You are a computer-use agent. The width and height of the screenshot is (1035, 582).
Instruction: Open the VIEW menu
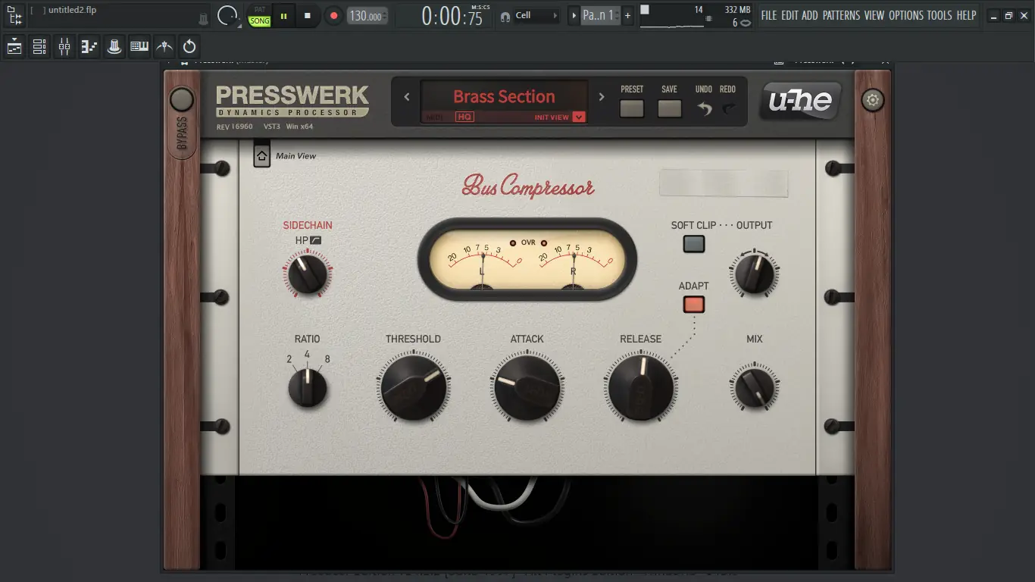(x=874, y=15)
